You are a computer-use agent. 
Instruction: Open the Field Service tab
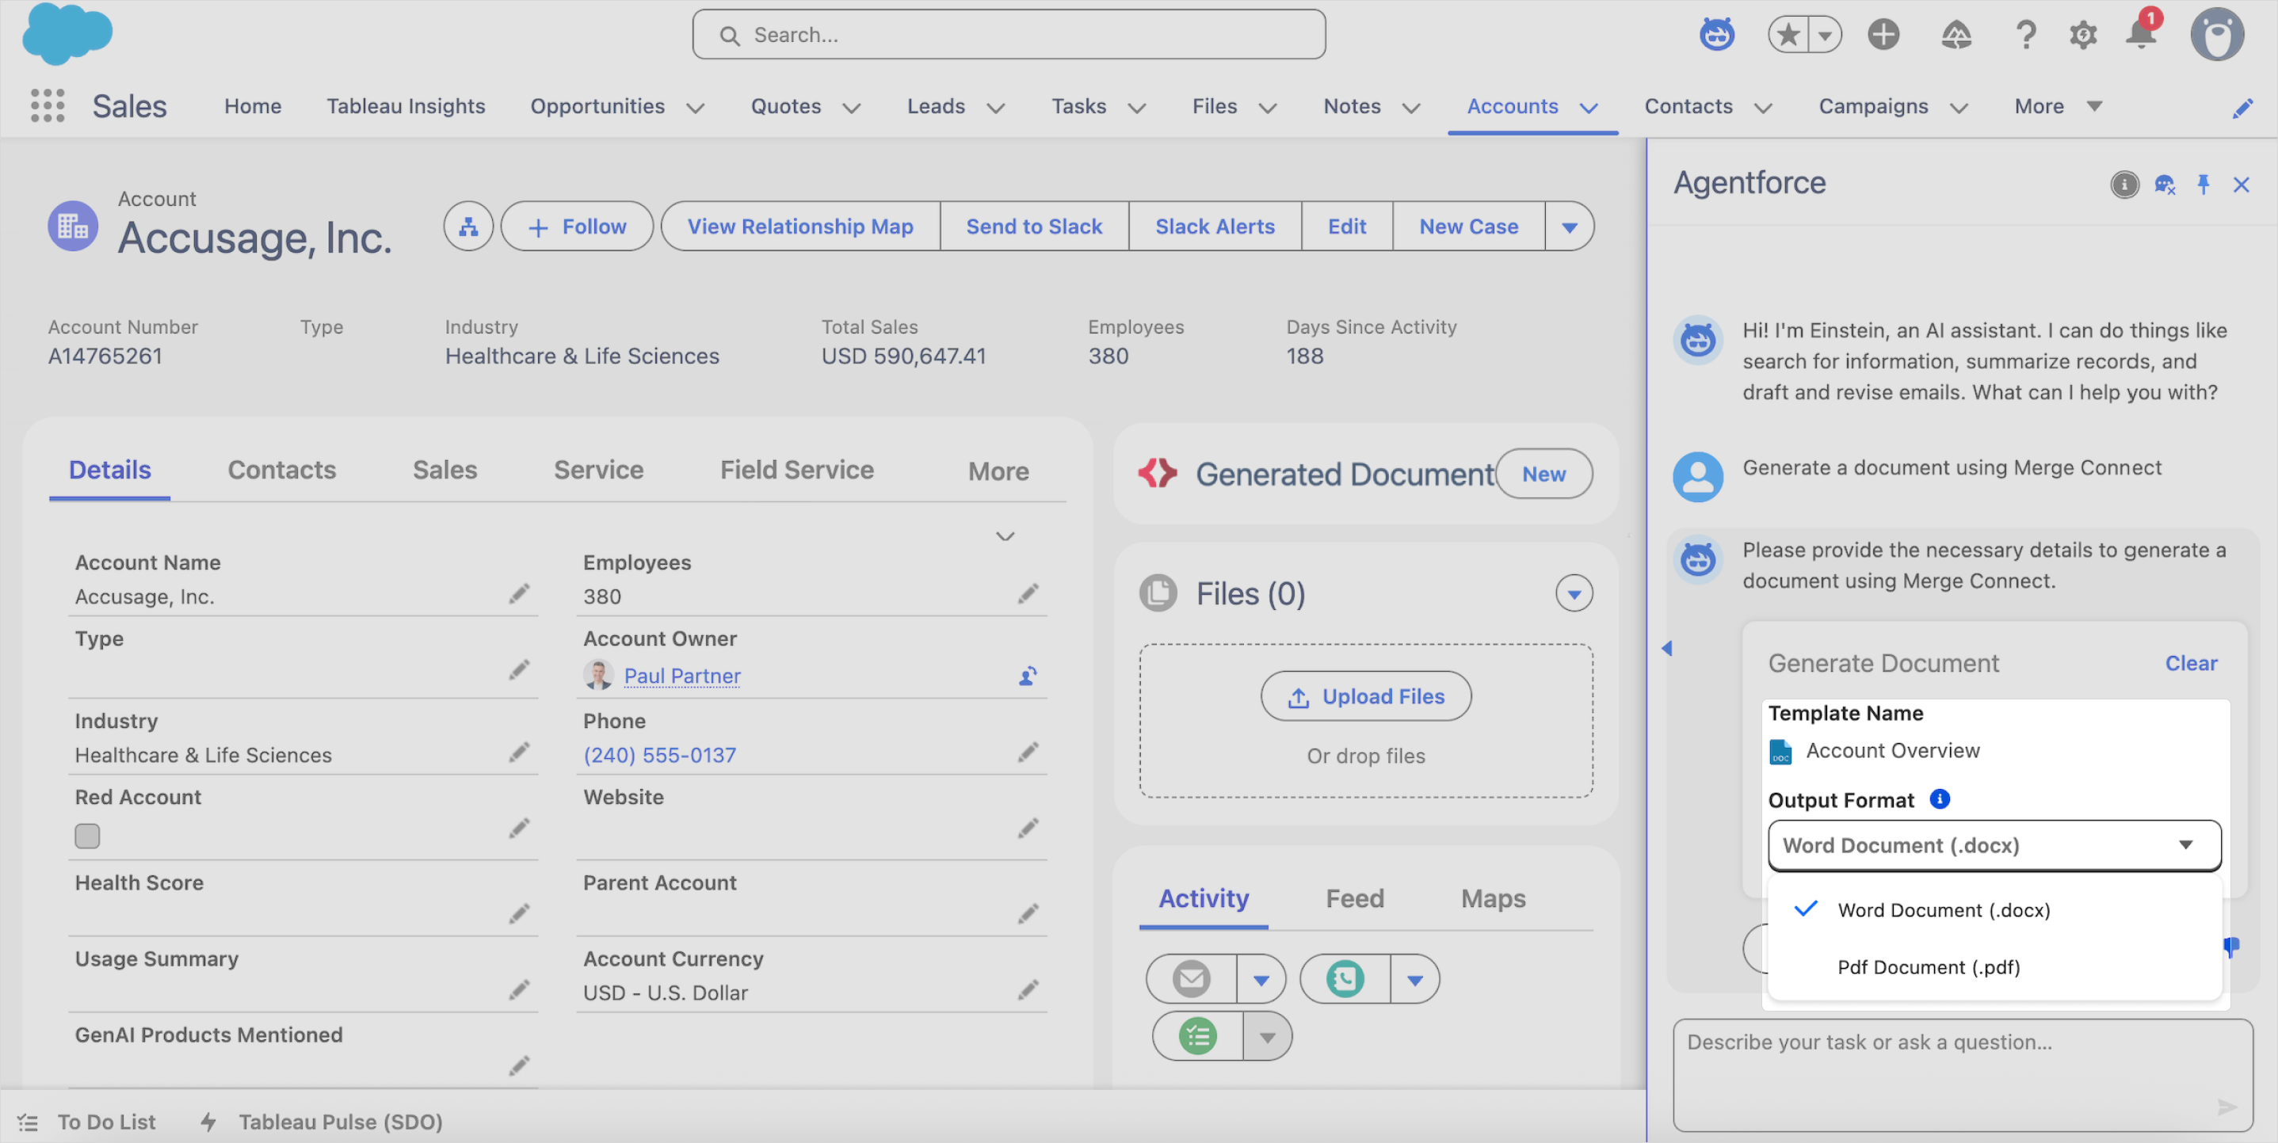coord(797,470)
